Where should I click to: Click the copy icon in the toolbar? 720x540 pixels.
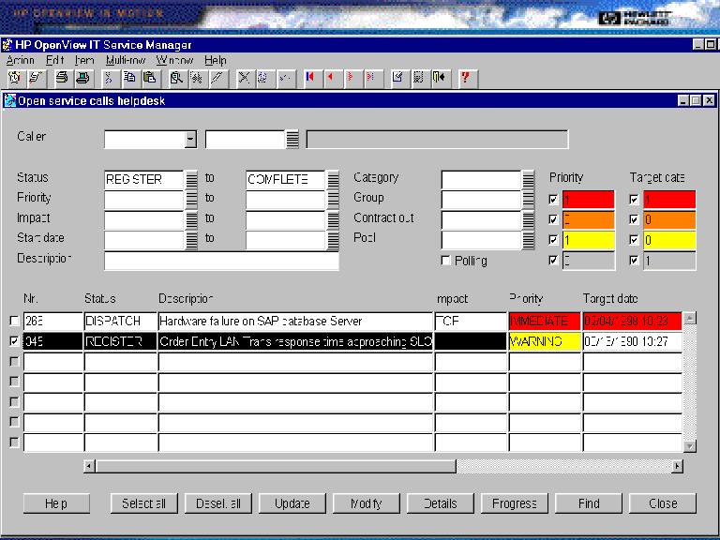130,78
